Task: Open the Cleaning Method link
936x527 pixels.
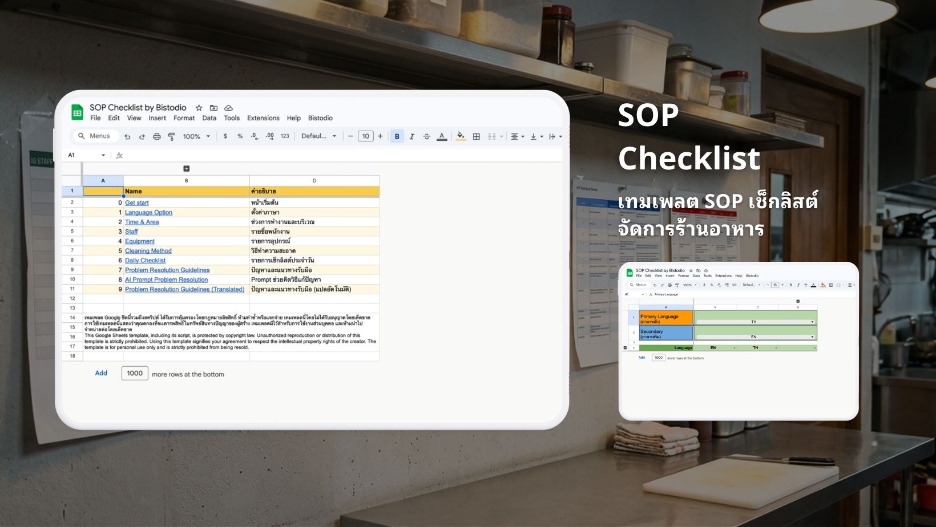Action: 148,251
